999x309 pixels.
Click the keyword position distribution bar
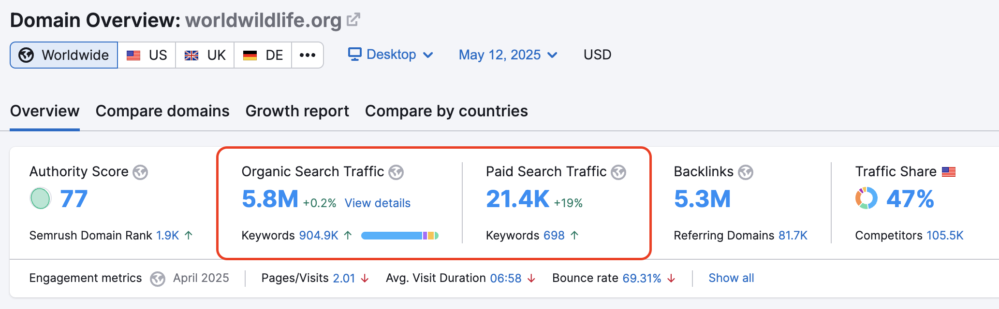399,236
